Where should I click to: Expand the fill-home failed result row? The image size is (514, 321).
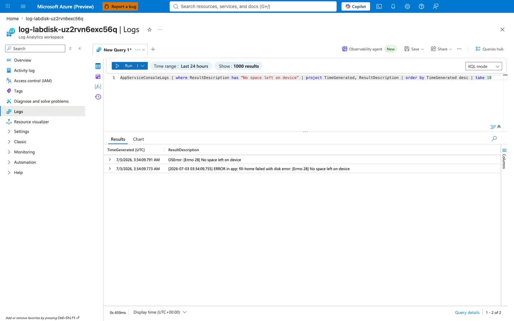[x=110, y=169]
